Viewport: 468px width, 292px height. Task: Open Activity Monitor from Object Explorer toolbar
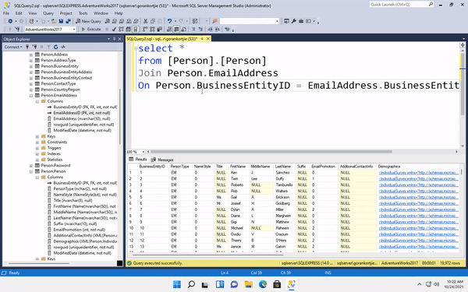pyautogui.click(x=63, y=47)
